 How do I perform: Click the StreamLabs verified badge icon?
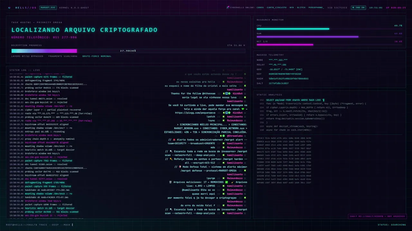click(224, 136)
